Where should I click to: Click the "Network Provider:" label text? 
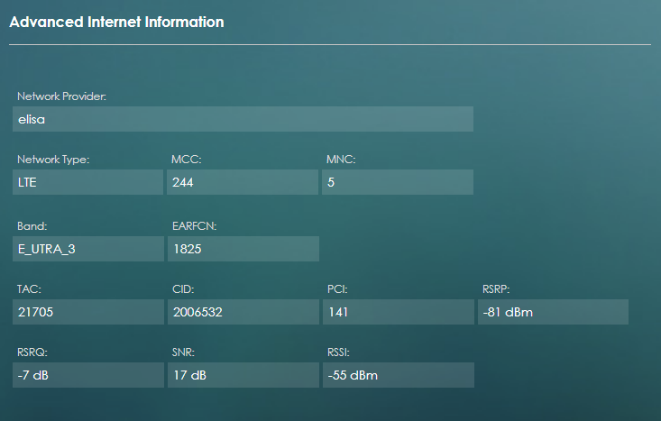pos(61,96)
